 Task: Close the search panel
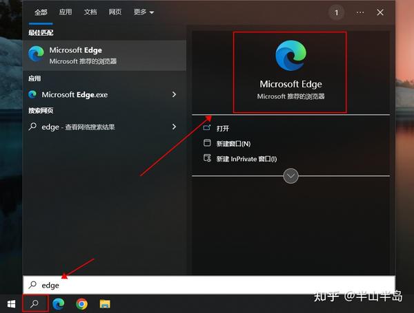[x=380, y=12]
